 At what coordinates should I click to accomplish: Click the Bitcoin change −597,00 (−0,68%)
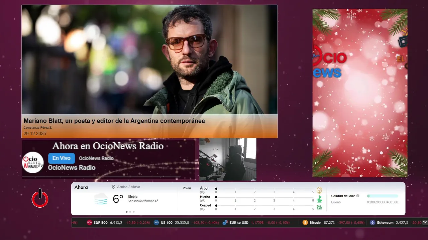(351, 223)
